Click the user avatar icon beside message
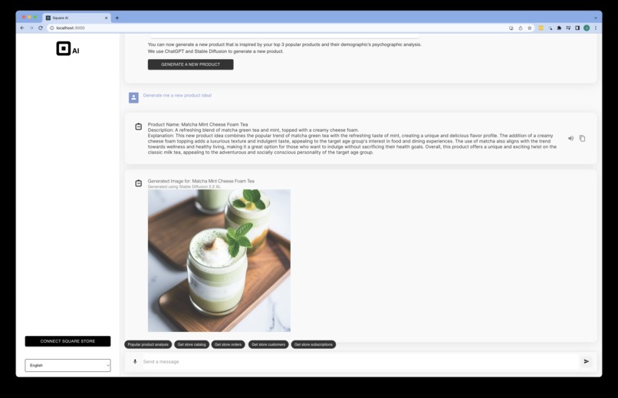The image size is (618, 398). [x=133, y=97]
